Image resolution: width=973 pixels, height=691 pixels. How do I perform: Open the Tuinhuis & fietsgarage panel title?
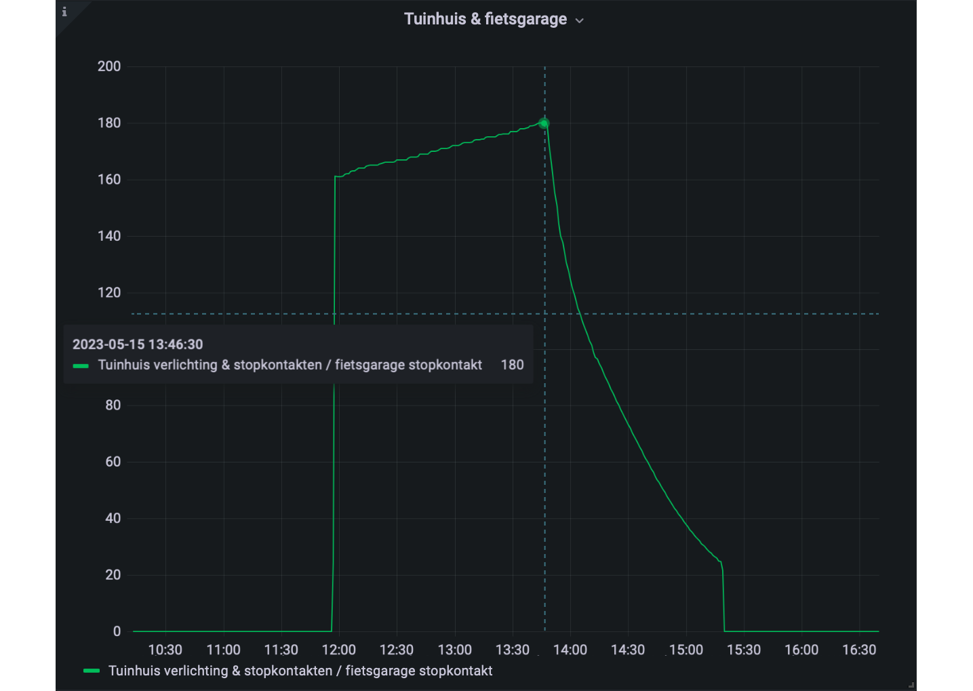(485, 19)
